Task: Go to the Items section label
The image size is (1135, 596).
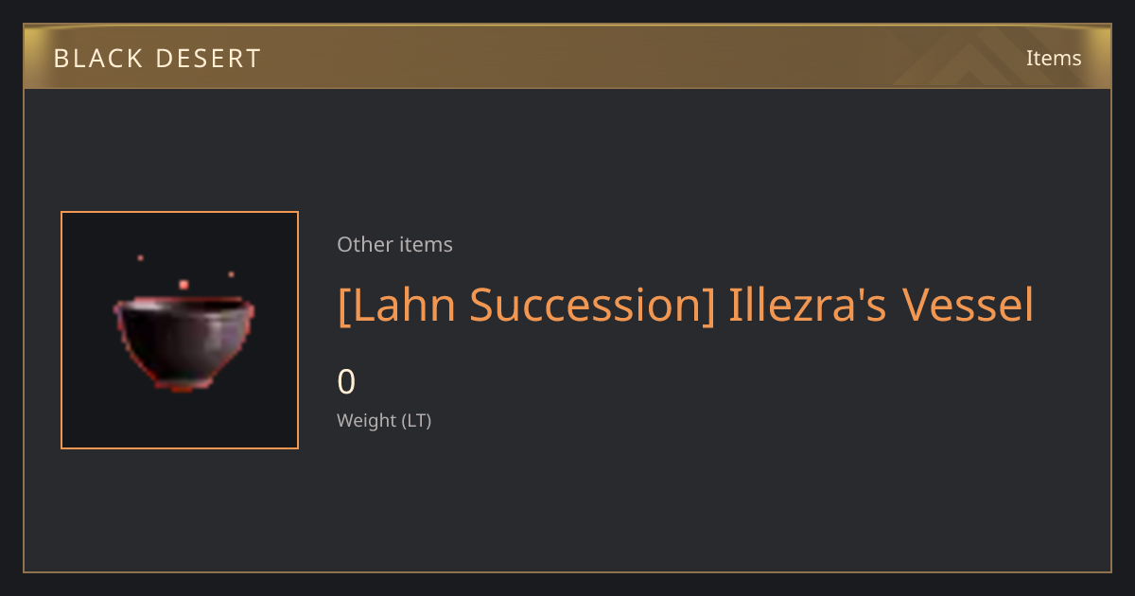Action: (x=1054, y=58)
